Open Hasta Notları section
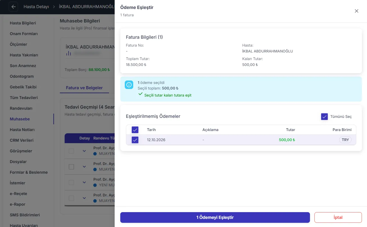The width and height of the screenshot is (367, 227). (x=22, y=130)
